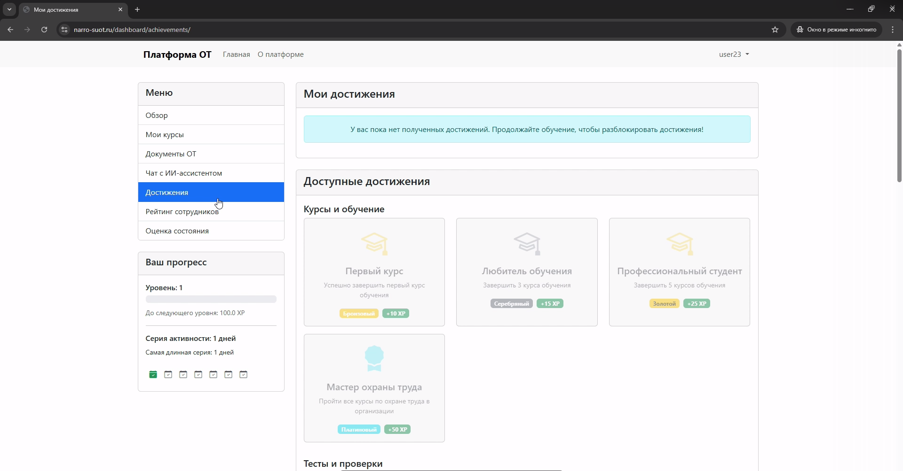Open the Chrome three-dot menu
This screenshot has height=471, width=903.
[893, 30]
